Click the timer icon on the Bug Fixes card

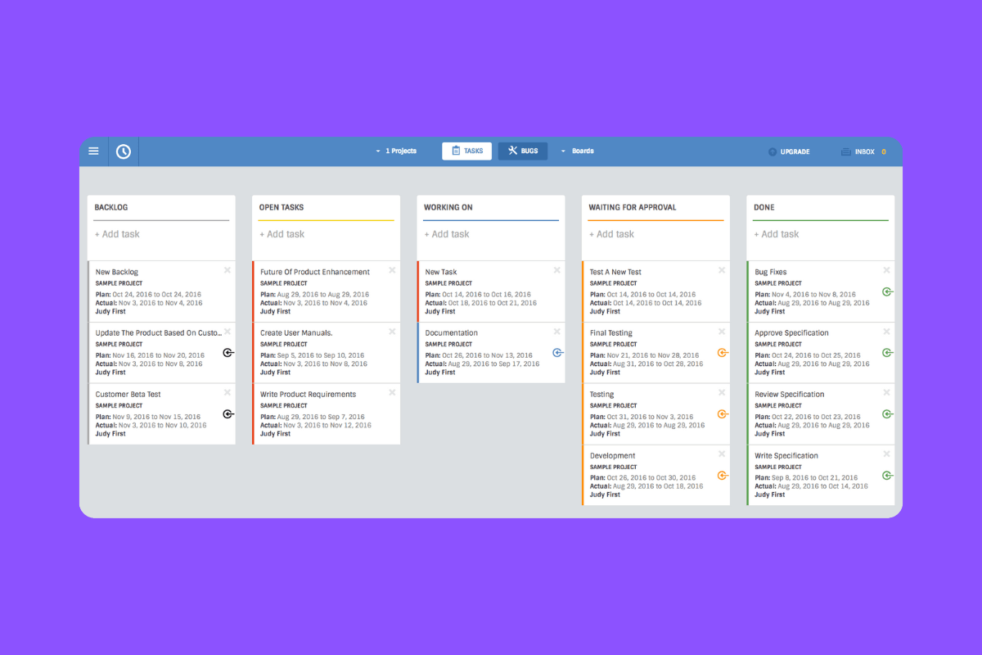pyautogui.click(x=888, y=291)
